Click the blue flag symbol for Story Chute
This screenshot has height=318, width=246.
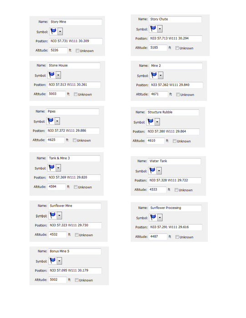pos(153,29)
